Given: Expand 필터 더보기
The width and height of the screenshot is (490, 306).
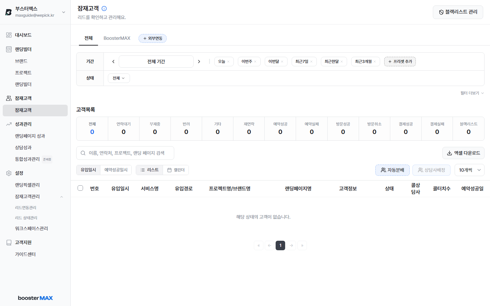Looking at the screenshot, I should pyautogui.click(x=472, y=93).
